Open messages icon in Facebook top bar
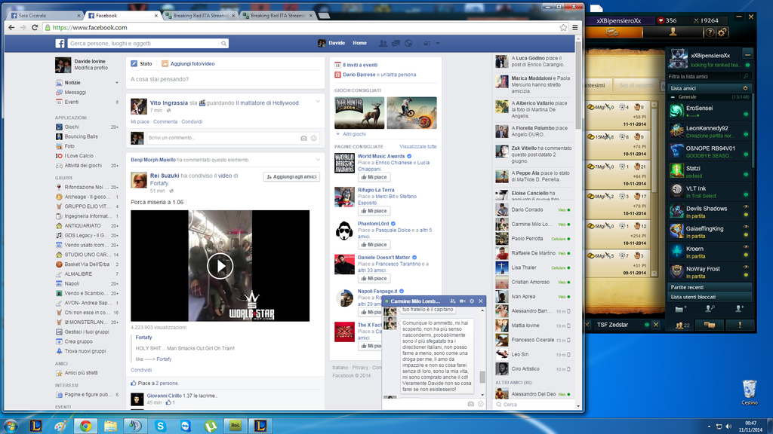 click(x=396, y=43)
